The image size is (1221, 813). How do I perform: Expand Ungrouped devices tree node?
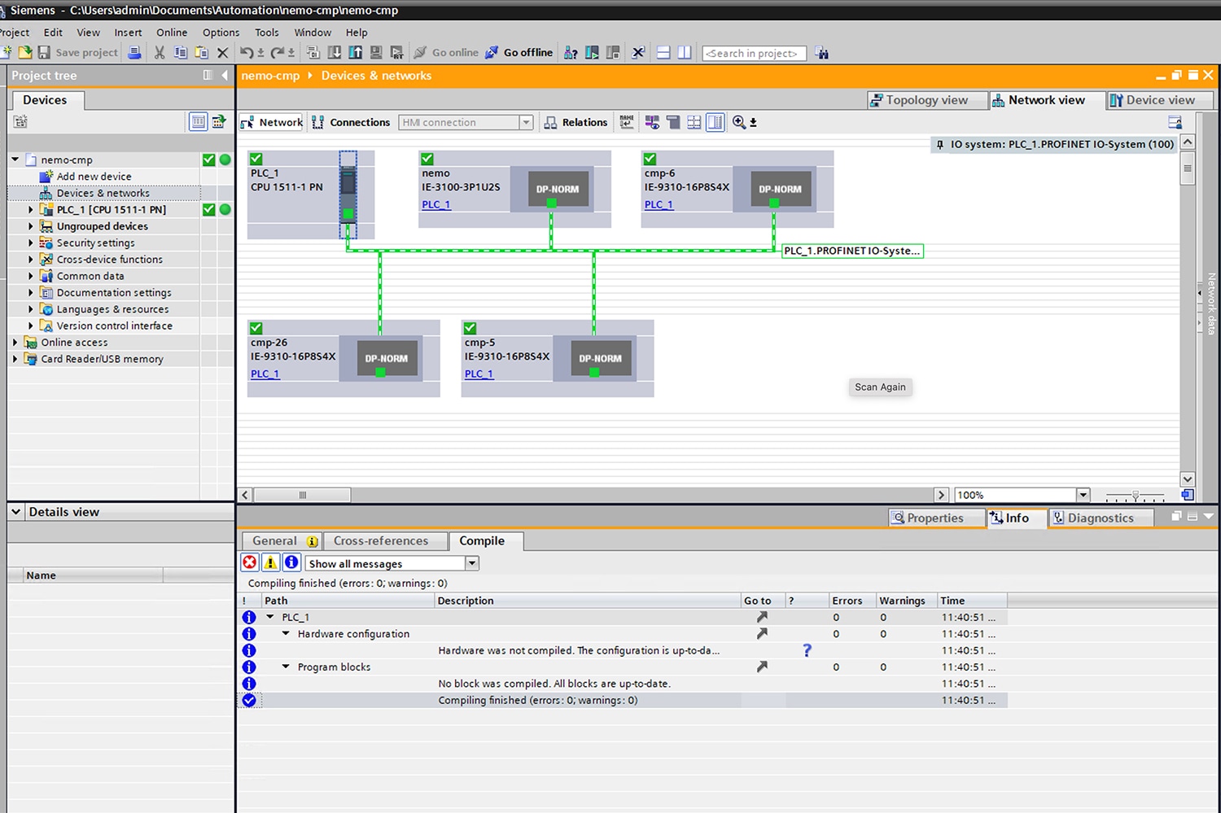click(31, 226)
